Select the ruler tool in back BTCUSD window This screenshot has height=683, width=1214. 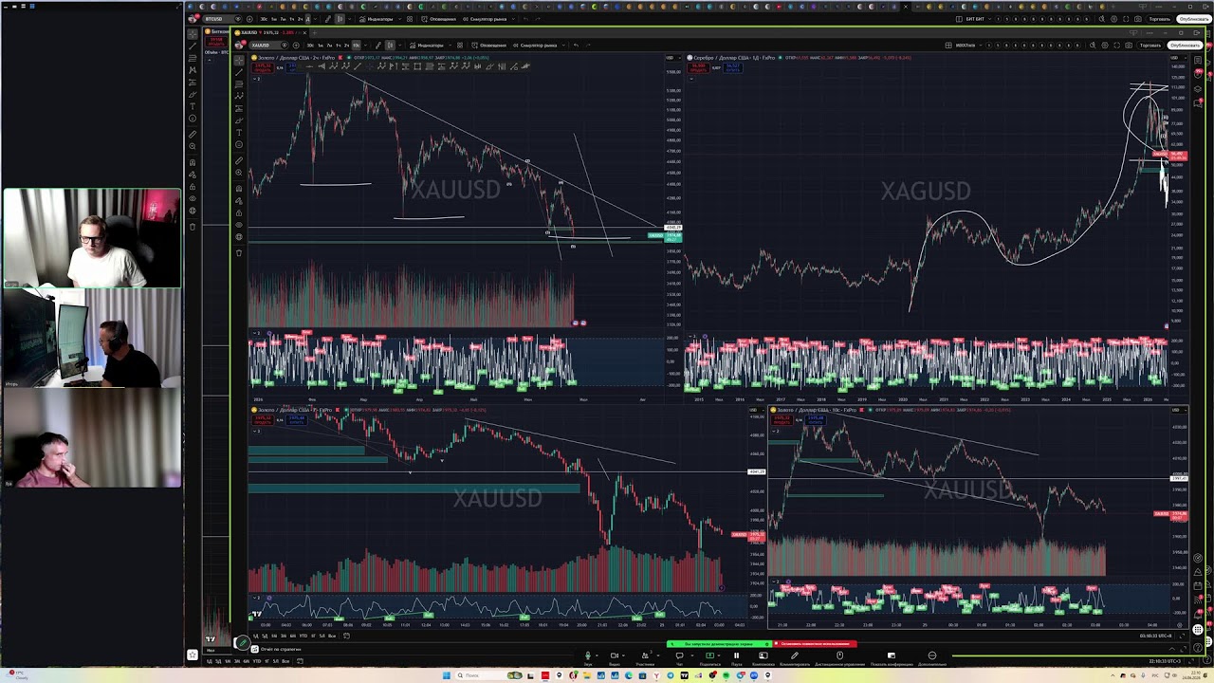(x=193, y=135)
